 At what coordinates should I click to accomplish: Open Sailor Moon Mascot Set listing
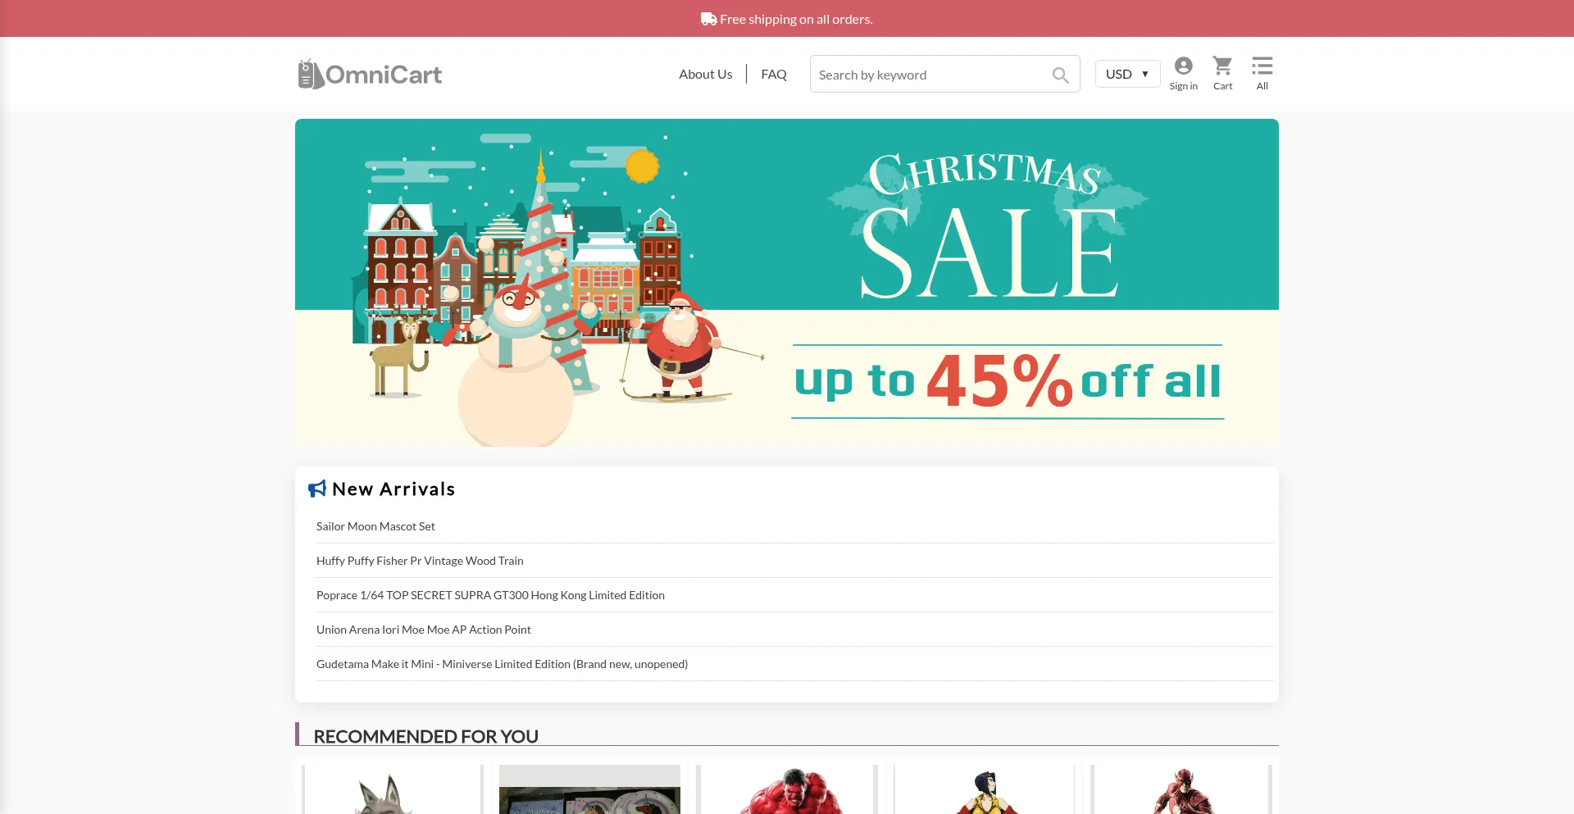click(375, 526)
